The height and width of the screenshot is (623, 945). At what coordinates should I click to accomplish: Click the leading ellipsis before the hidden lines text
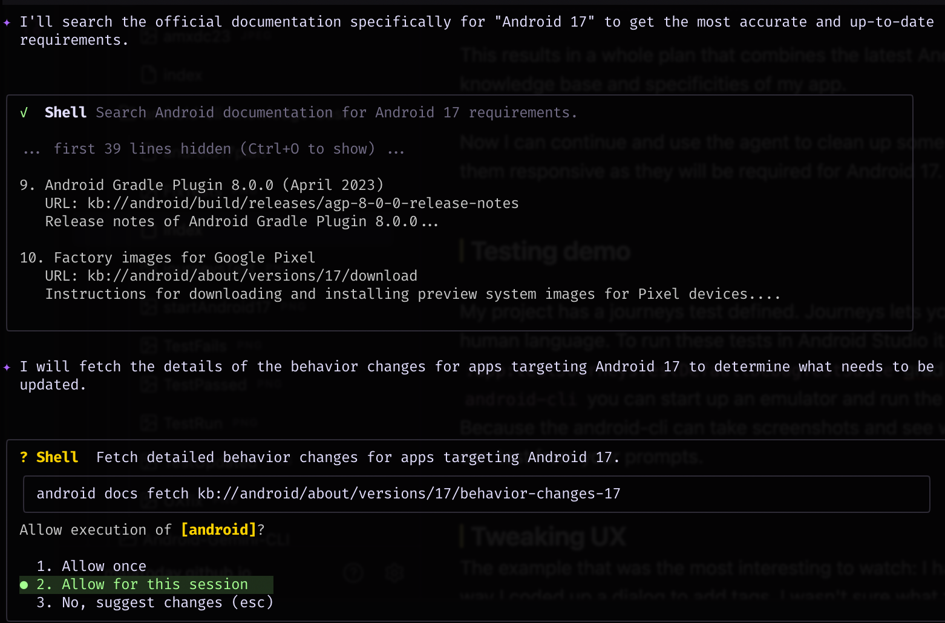tap(31, 149)
